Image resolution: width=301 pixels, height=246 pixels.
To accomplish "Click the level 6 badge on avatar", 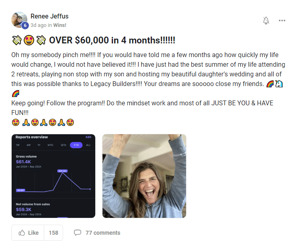I will [25, 25].
